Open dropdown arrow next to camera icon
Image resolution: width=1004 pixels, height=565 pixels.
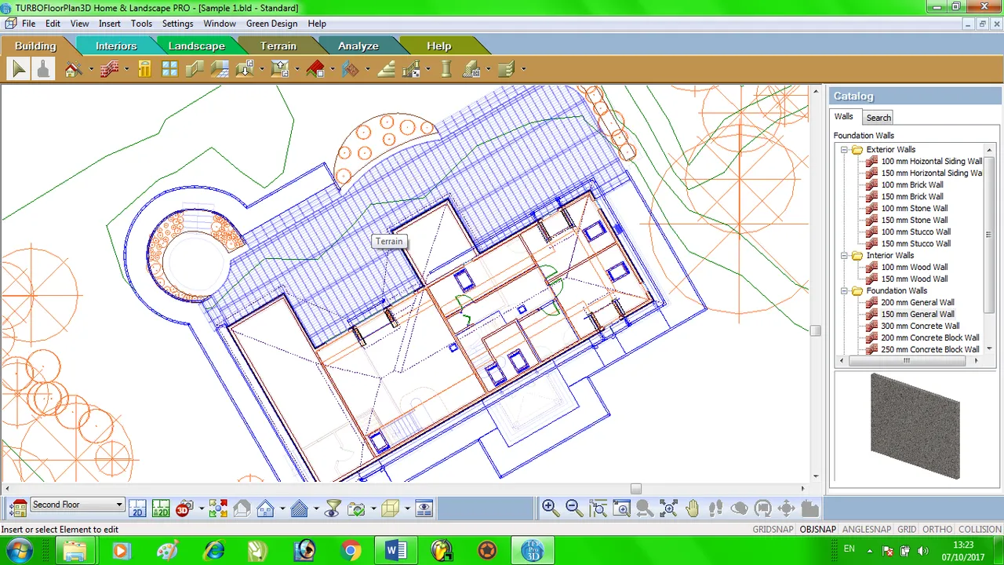coord(373,508)
